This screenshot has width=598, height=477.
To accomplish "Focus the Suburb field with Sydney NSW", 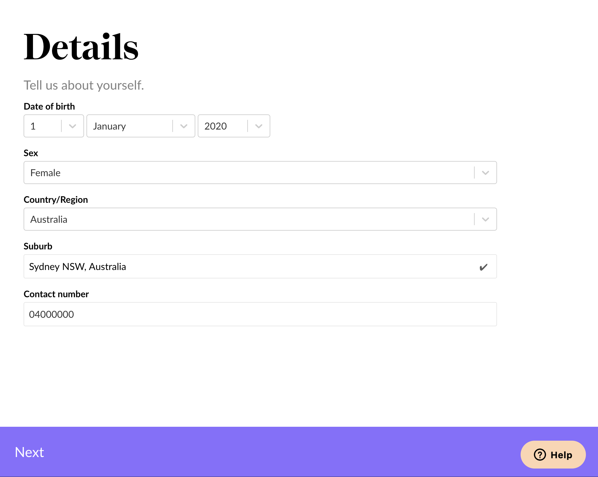I will click(260, 266).
